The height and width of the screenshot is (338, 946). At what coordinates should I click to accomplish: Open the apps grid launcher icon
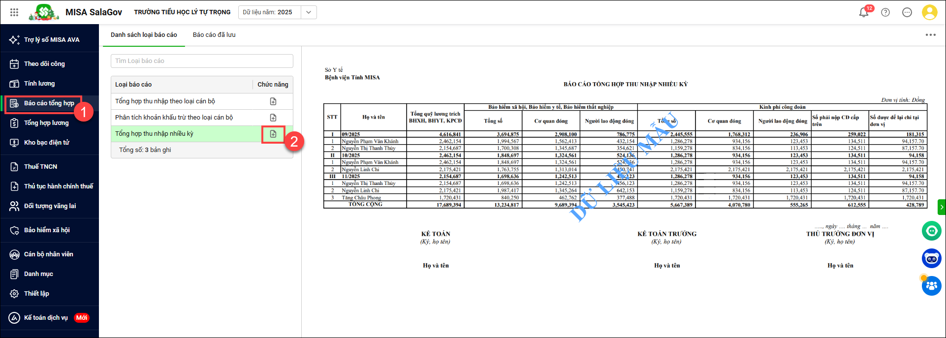tap(14, 12)
